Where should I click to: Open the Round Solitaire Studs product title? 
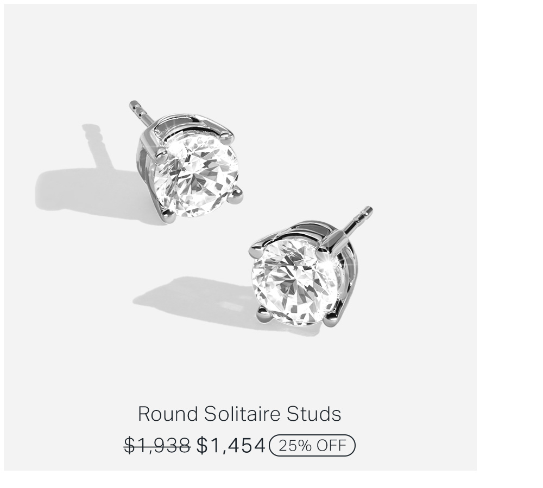[239, 414]
